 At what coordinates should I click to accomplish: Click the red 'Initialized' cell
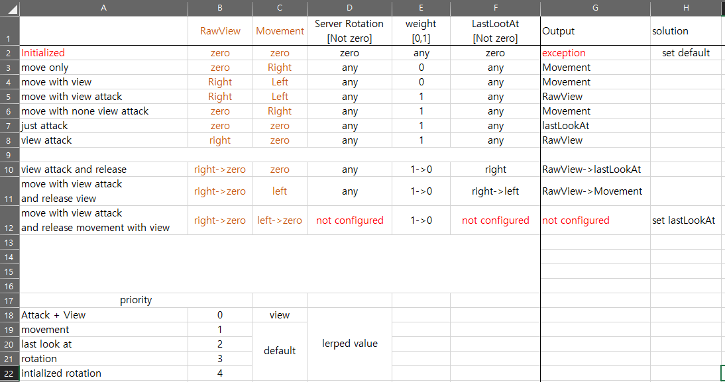point(103,53)
